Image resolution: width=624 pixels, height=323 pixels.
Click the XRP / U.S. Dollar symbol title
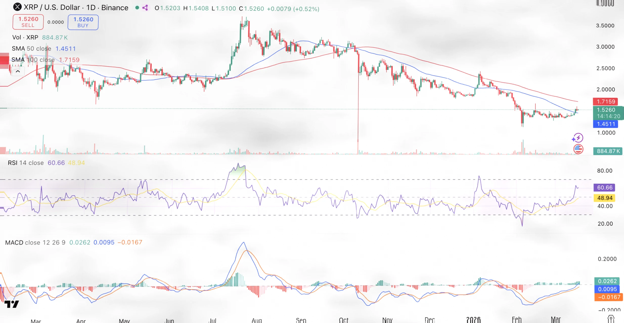tap(76, 8)
